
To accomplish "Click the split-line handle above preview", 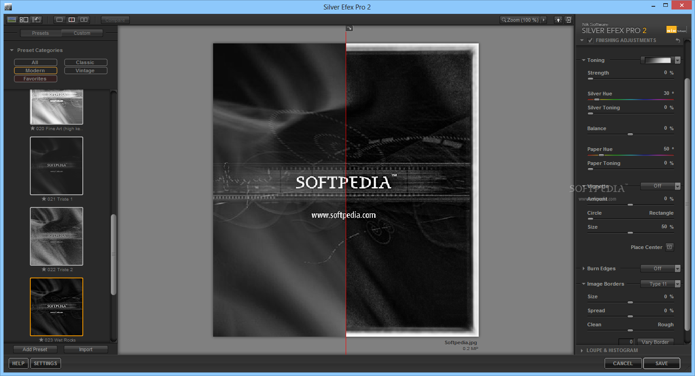I will (349, 28).
